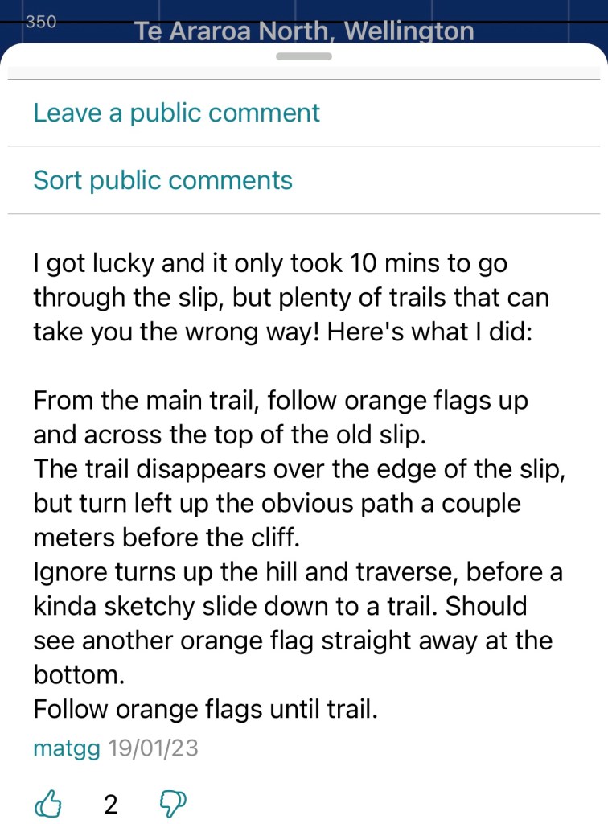Image resolution: width=608 pixels, height=824 pixels.
Task: Click the 350 elevation label
Action: [x=41, y=22]
